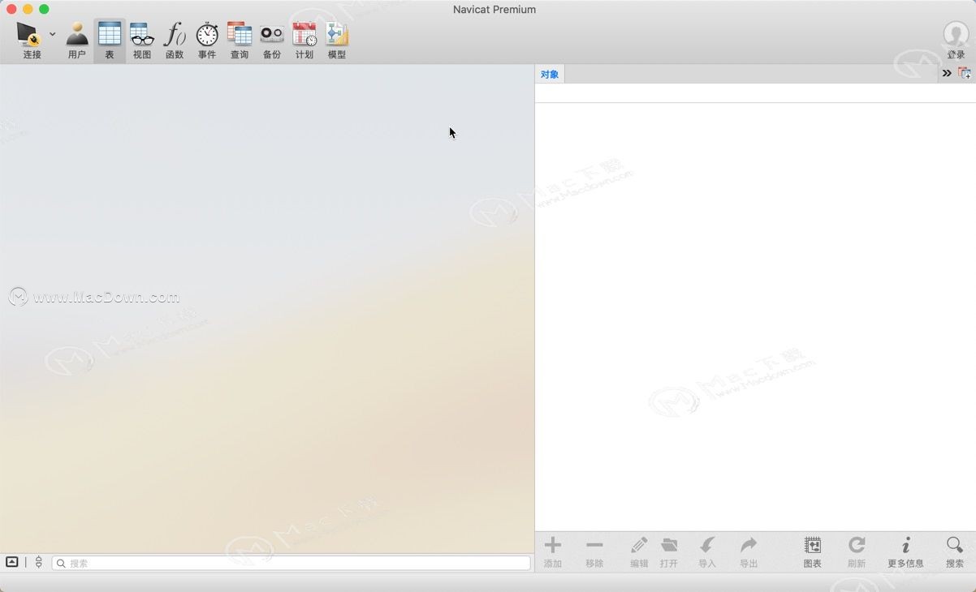
Task: Go to 备份 (Backup) section
Action: click(x=272, y=41)
